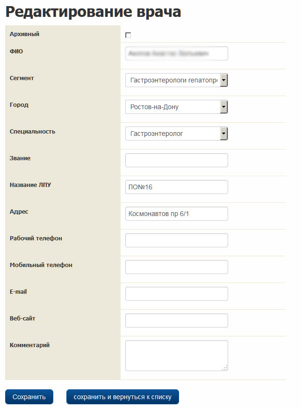302x409 pixels.
Task: Click the Мобильный телефон input field
Action: pos(176,267)
